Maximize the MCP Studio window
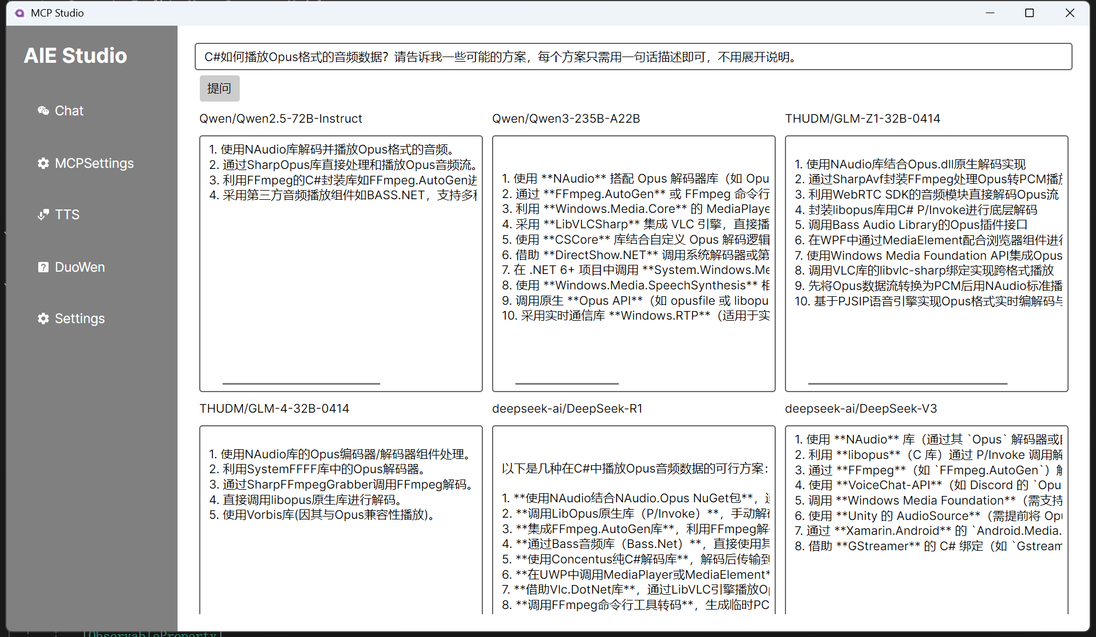Screen dimensions: 1096x637 click(1029, 13)
